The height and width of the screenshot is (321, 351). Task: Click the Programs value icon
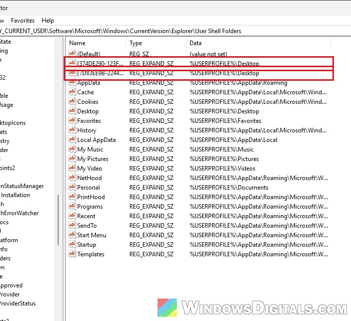pos(72,206)
